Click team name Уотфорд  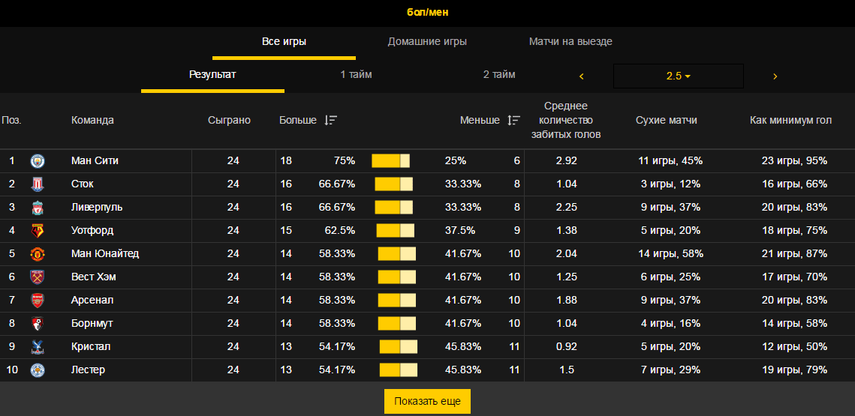click(92, 231)
